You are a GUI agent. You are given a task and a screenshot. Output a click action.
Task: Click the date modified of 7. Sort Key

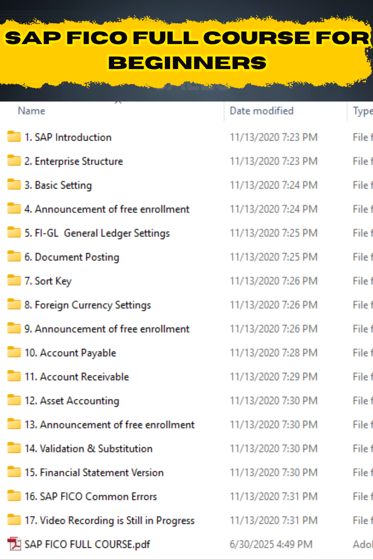pos(274,281)
